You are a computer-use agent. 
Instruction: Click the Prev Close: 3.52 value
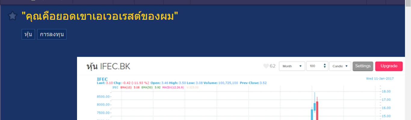tap(253, 83)
